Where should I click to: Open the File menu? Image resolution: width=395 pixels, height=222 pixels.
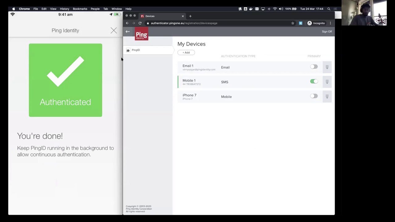(36, 9)
